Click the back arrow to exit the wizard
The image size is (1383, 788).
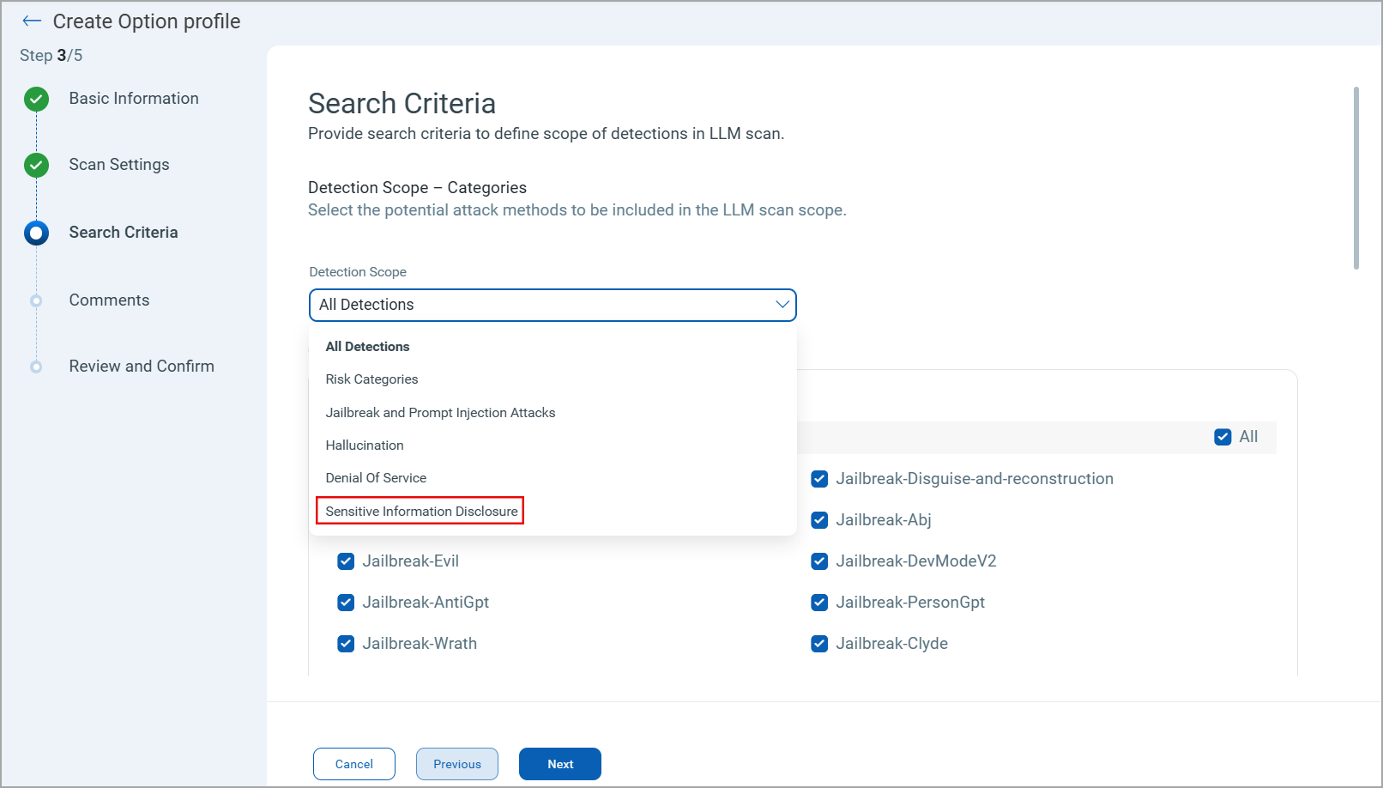tap(31, 21)
